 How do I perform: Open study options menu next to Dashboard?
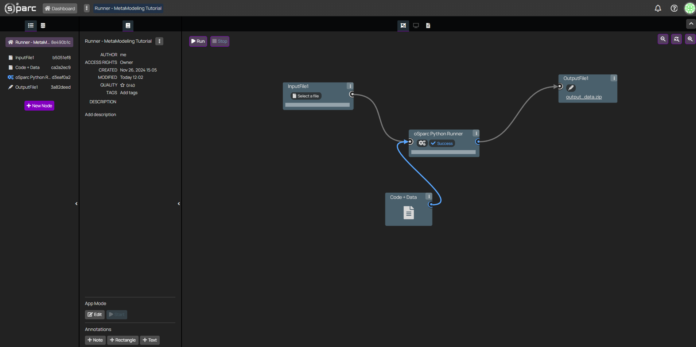click(86, 8)
